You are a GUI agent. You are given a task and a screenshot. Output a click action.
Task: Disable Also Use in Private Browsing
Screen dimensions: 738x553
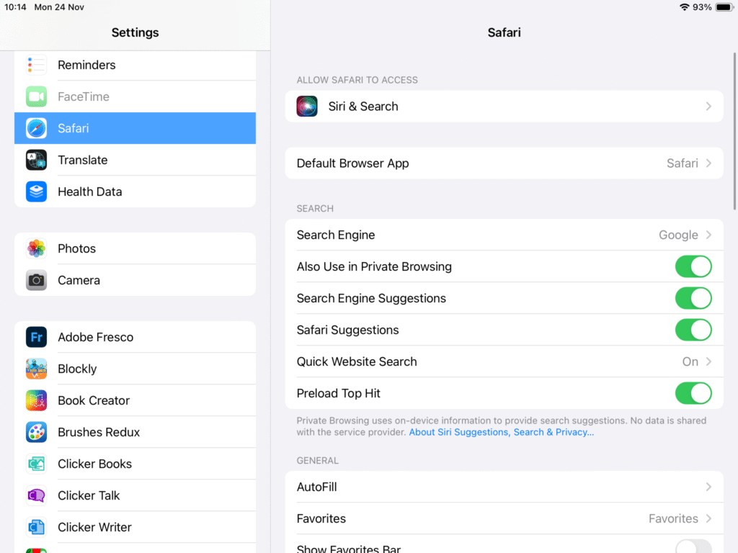click(x=693, y=266)
